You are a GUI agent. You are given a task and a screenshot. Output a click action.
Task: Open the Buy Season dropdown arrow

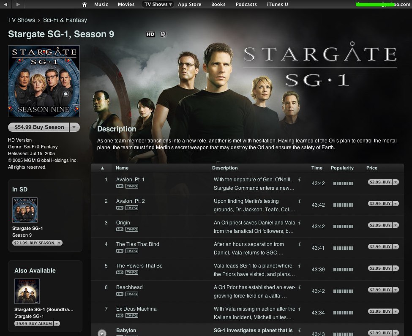tap(74, 127)
